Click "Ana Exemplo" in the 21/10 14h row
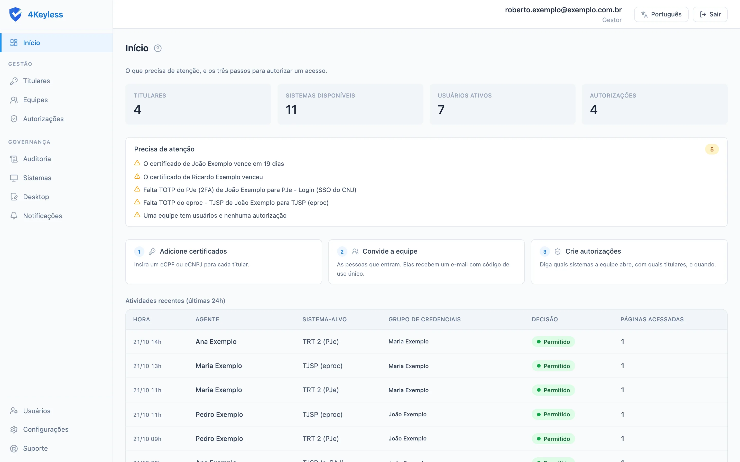The width and height of the screenshot is (740, 462). [216, 342]
